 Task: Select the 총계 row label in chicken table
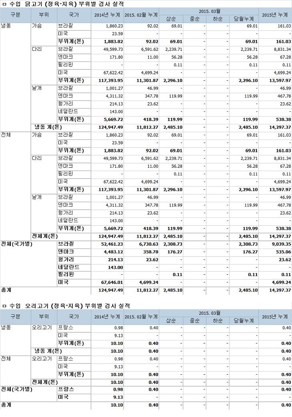pyautogui.click(x=7, y=290)
